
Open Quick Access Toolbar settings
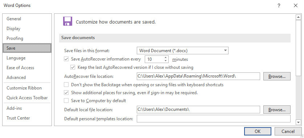coord(27,98)
